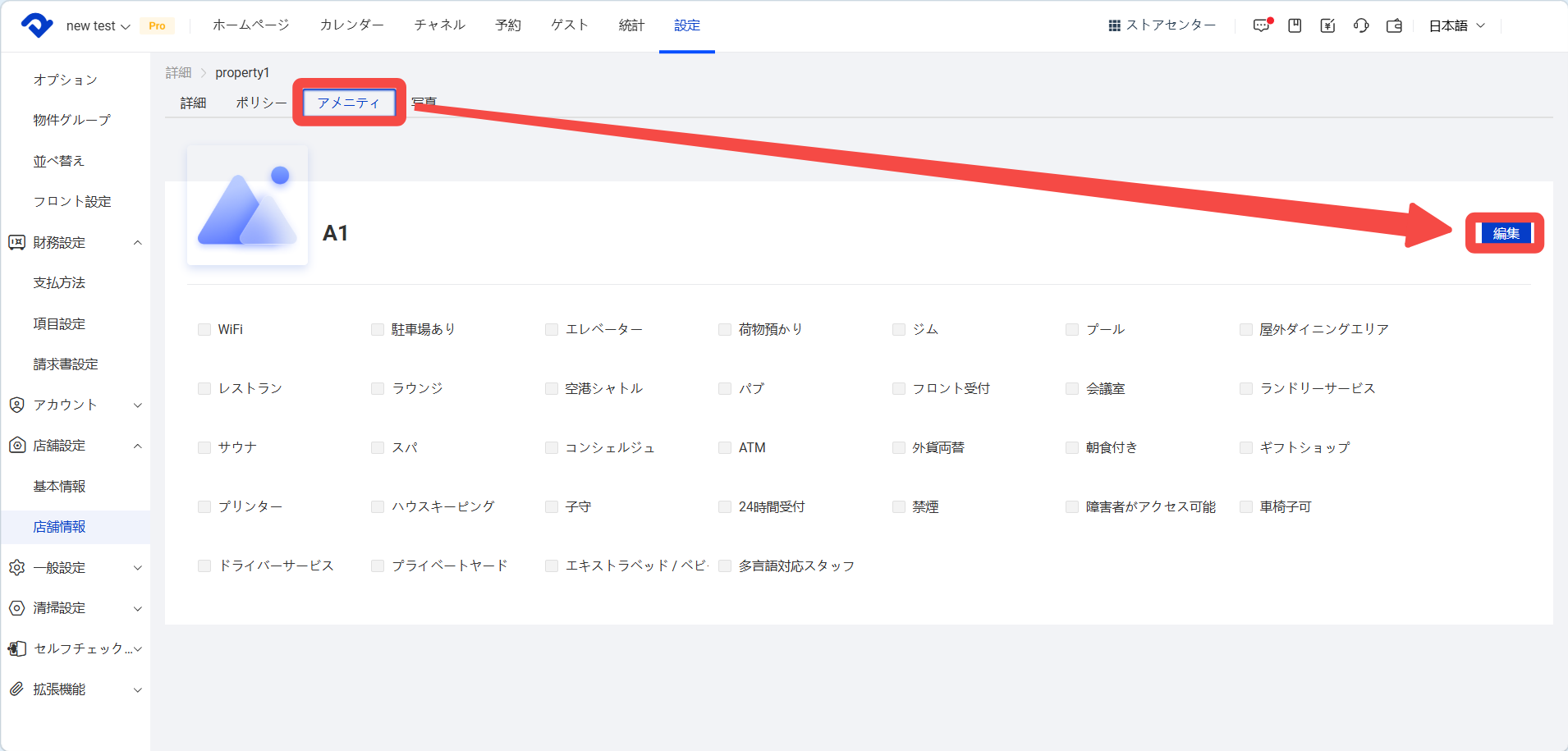
Task: Switch to the アメニティ tab
Action: [349, 103]
